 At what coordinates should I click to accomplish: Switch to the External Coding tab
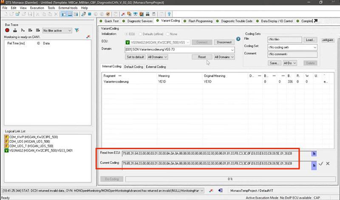tap(156, 67)
